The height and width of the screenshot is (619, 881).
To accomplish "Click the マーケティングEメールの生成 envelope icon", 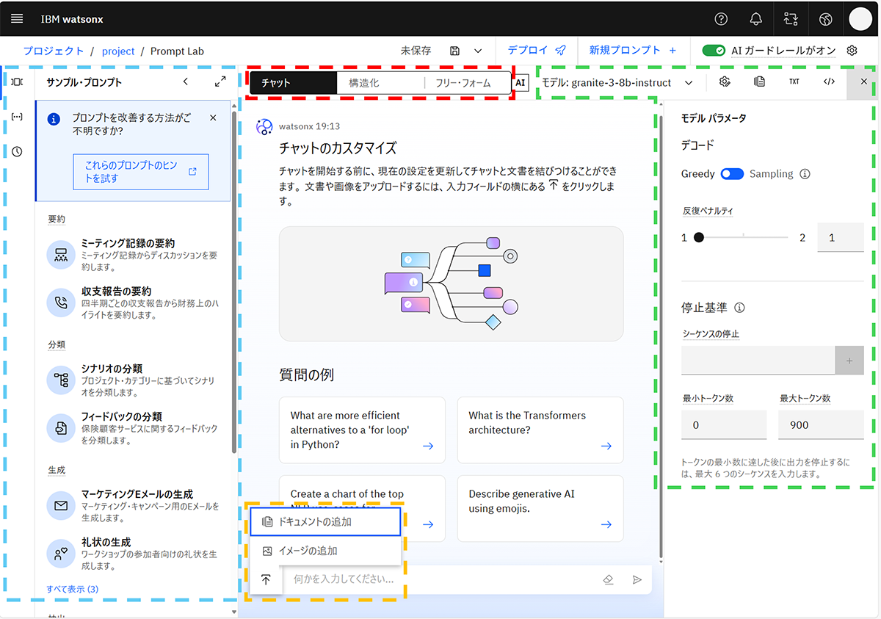I will tap(61, 505).
